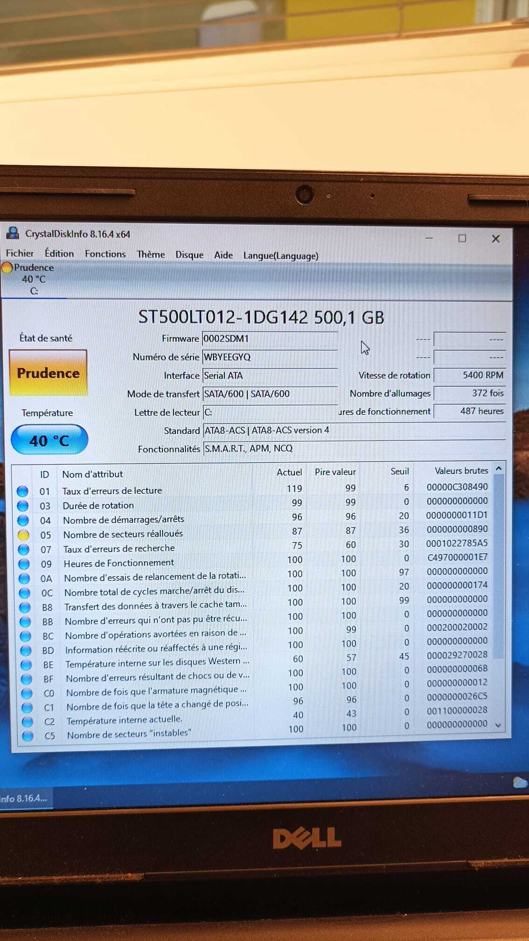This screenshot has width=529, height=941.
Task: Open the Aide menu
Action: (x=223, y=255)
